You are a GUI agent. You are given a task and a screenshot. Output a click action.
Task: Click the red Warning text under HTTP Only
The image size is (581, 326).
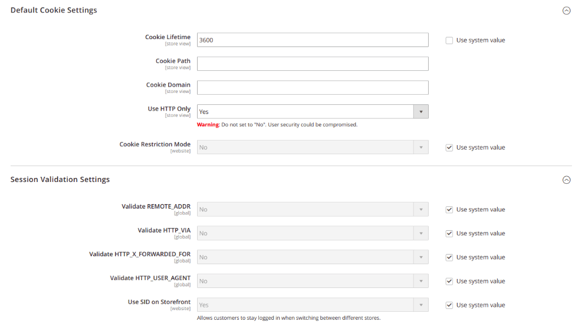208,125
